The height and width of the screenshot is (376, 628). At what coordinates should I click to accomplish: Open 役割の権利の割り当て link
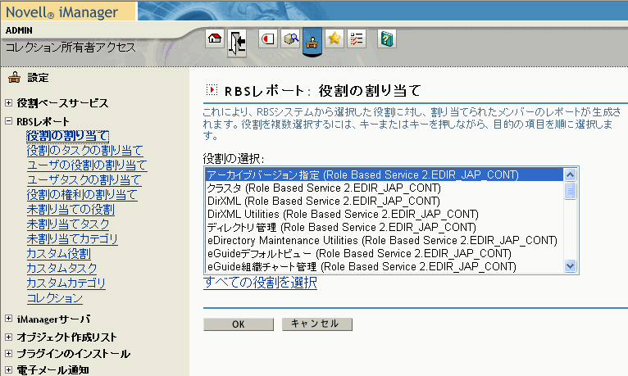(x=82, y=195)
